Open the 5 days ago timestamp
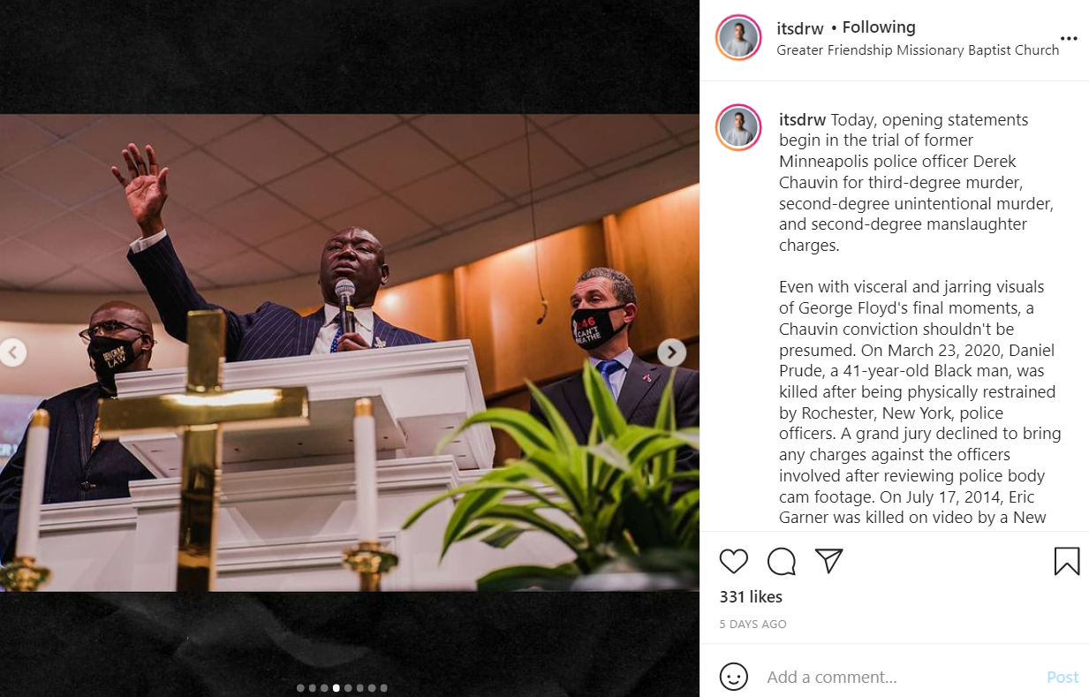 coord(752,624)
